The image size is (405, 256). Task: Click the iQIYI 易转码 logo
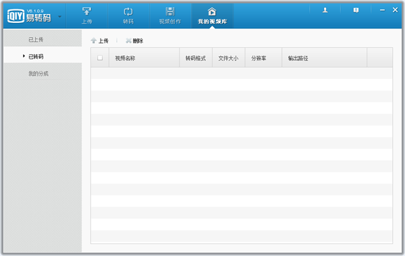(x=29, y=16)
